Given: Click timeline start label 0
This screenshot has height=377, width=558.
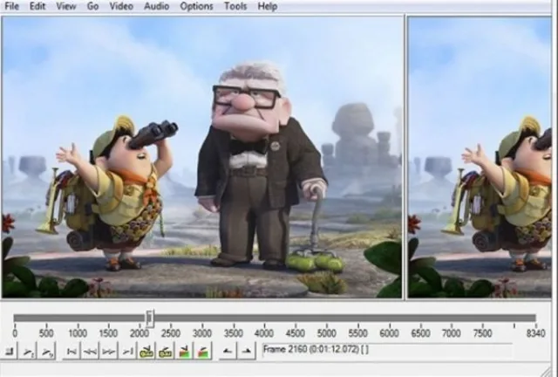Looking at the screenshot, I should coord(15,333).
